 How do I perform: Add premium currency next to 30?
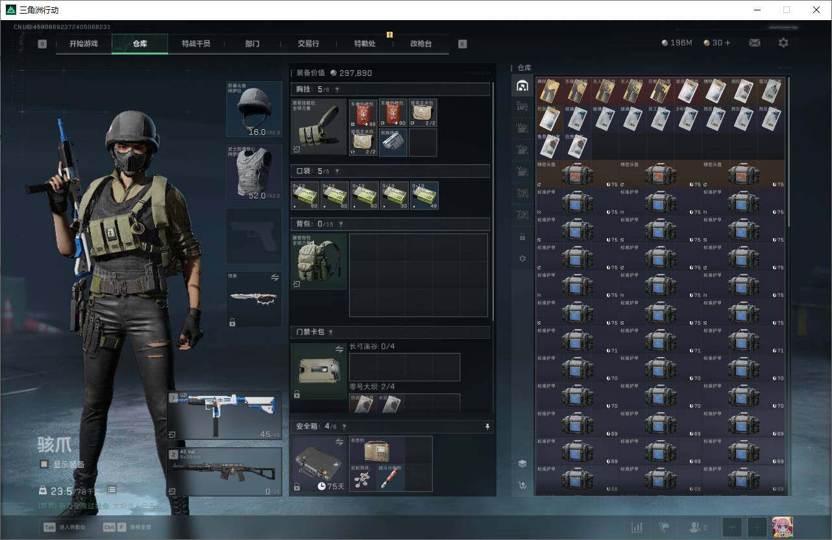[x=728, y=43]
